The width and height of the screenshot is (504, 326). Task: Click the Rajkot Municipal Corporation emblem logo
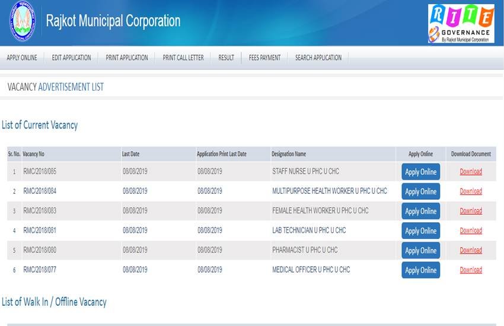point(23,21)
